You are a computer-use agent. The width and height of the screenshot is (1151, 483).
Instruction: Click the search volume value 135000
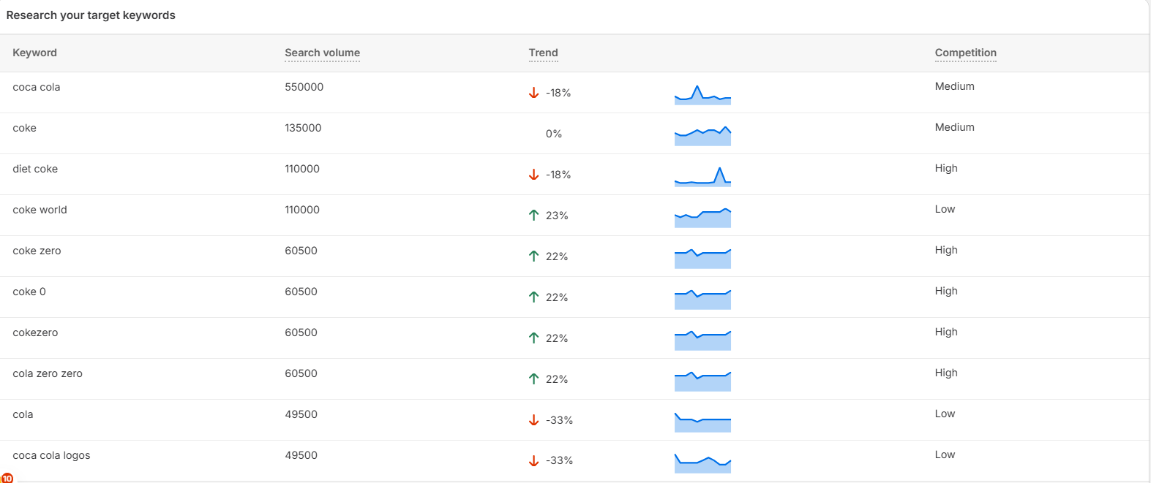(303, 128)
